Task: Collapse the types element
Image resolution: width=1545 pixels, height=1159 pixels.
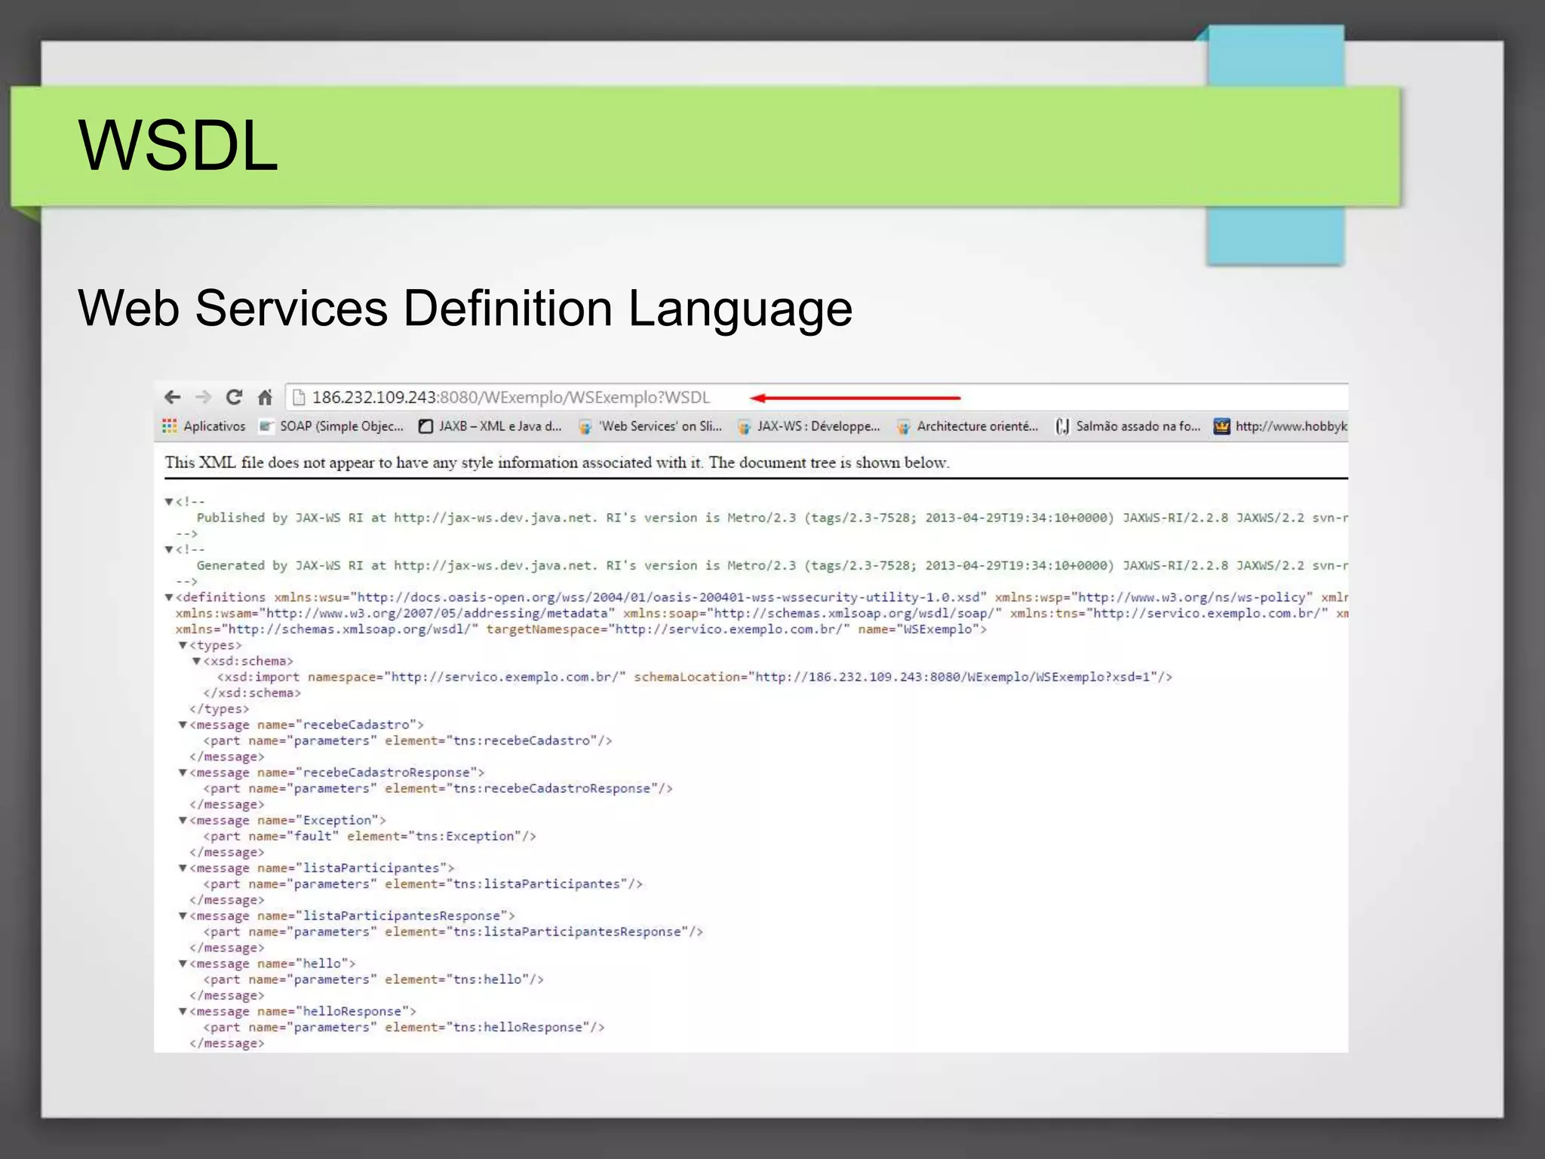Action: point(183,645)
